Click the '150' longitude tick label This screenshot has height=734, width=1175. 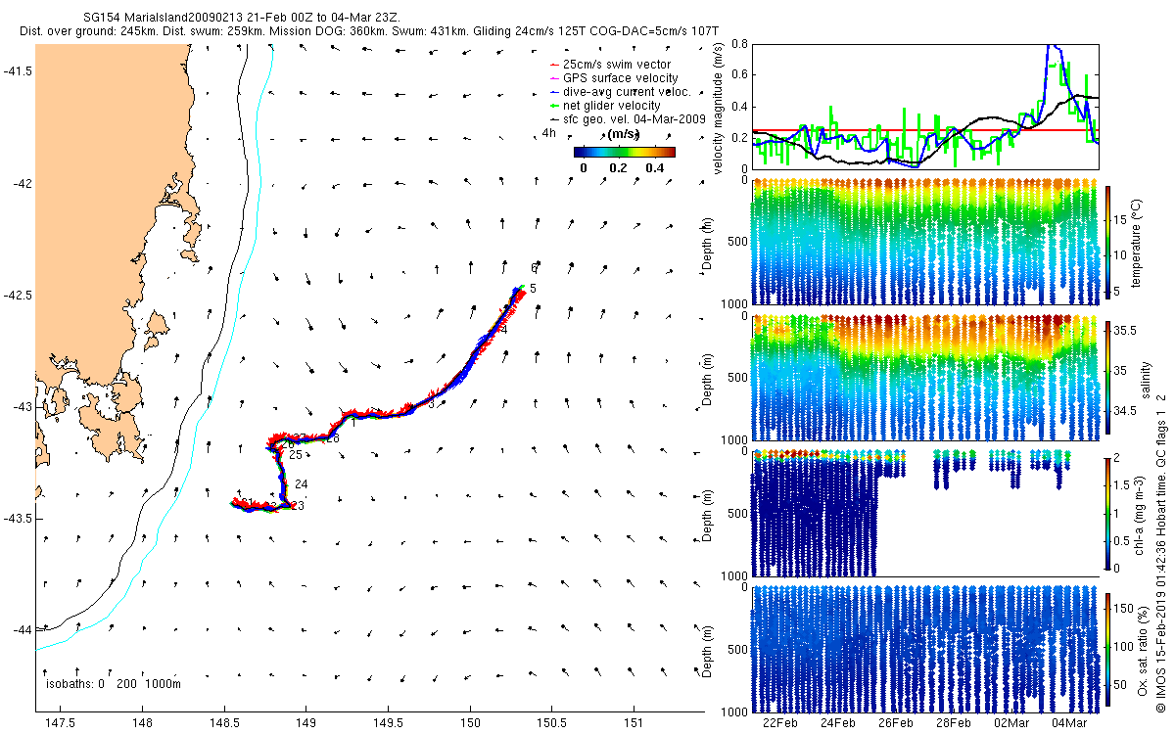coord(469,723)
